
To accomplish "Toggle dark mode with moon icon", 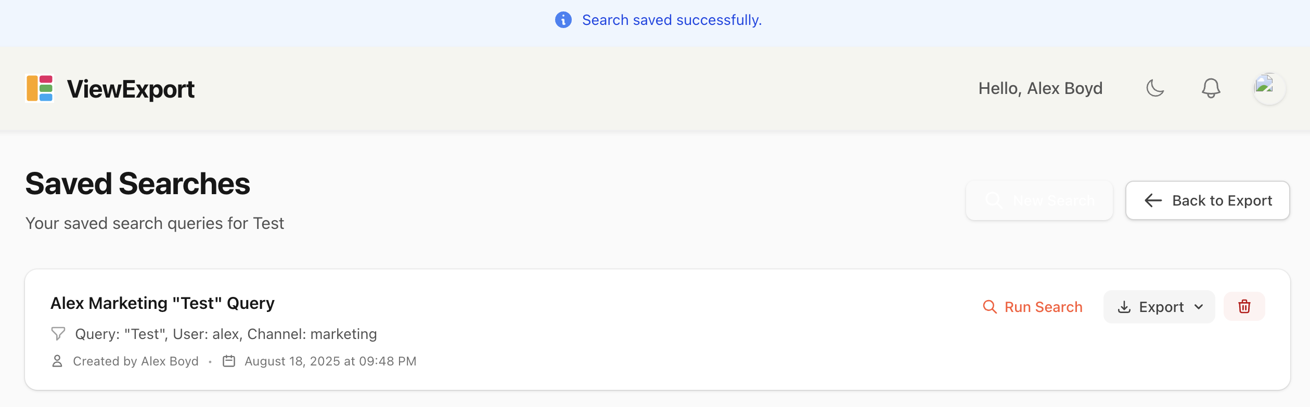I will [x=1155, y=88].
